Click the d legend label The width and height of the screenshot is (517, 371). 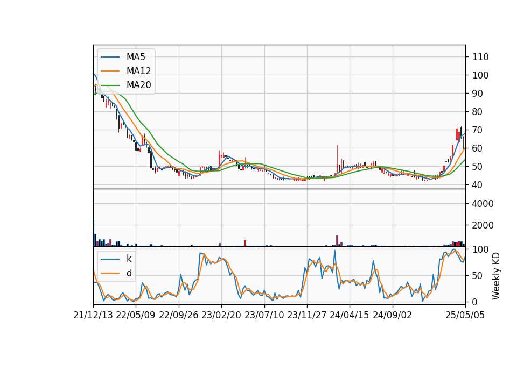click(x=129, y=273)
